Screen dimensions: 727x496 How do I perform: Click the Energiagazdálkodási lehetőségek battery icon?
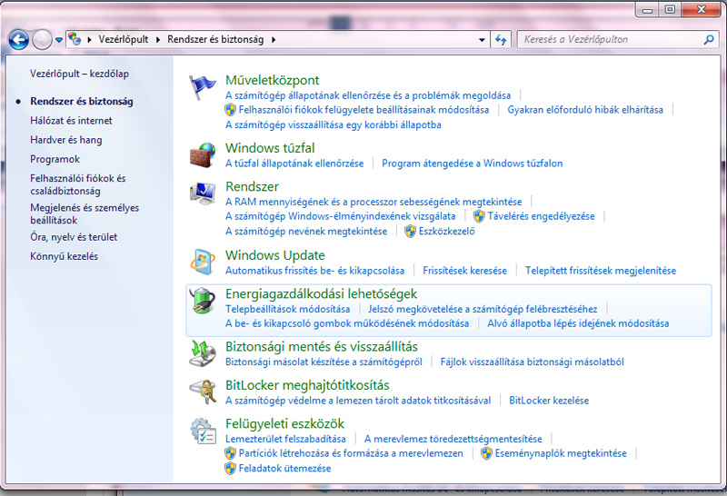(203, 301)
